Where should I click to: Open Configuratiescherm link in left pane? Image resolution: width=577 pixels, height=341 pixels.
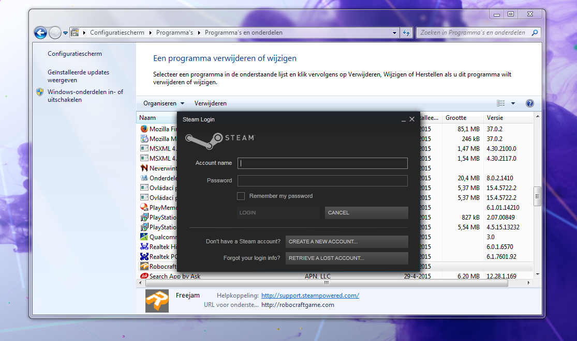(x=75, y=54)
